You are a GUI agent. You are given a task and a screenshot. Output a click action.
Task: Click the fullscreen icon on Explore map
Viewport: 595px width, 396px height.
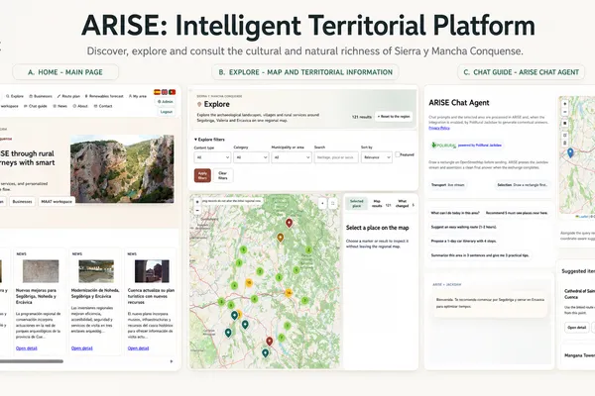point(333,204)
